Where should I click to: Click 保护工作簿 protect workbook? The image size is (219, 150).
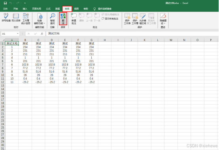point(135,19)
